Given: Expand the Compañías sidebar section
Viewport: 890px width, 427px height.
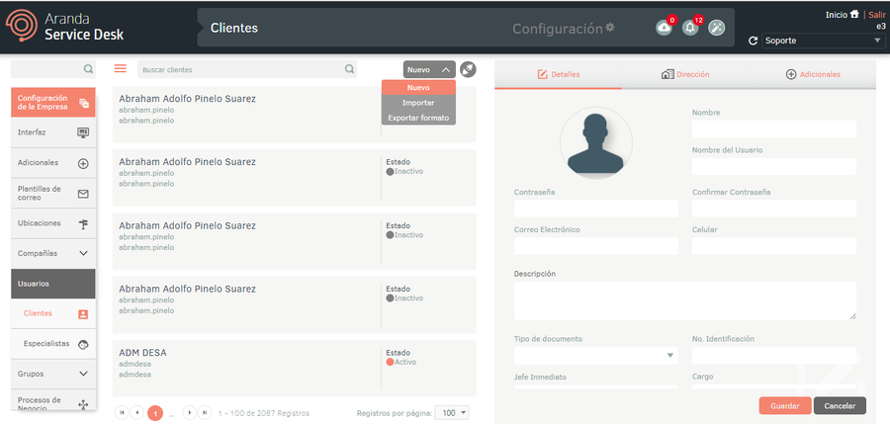Looking at the screenshot, I should point(83,253).
